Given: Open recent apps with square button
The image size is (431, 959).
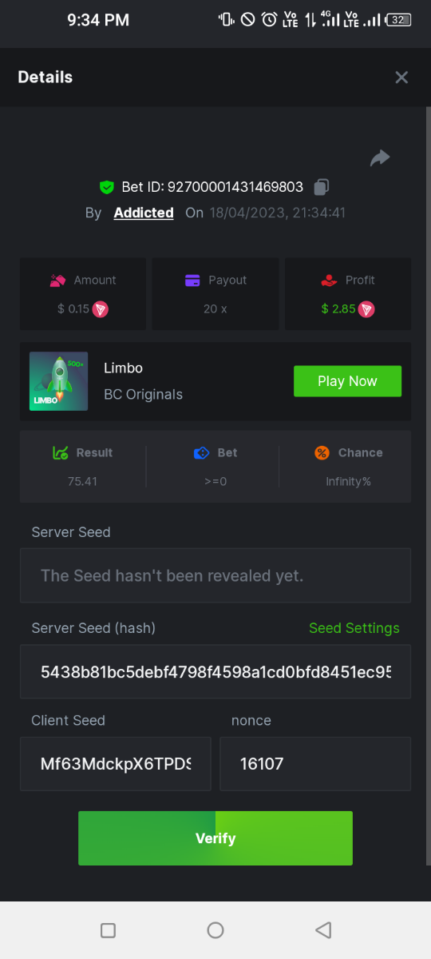Looking at the screenshot, I should (109, 930).
